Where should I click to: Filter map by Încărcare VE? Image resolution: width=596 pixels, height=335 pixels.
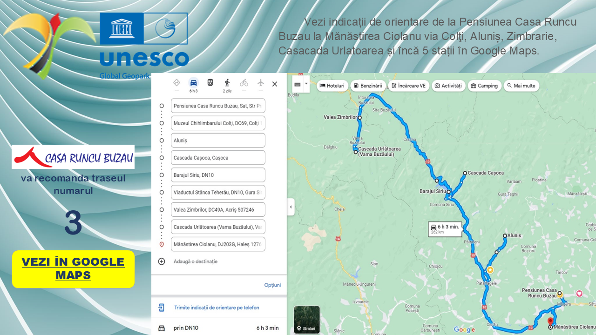pyautogui.click(x=408, y=86)
